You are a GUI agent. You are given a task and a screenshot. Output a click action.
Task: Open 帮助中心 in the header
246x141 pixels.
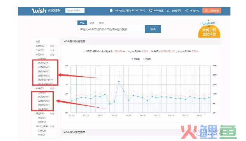coord(195,10)
